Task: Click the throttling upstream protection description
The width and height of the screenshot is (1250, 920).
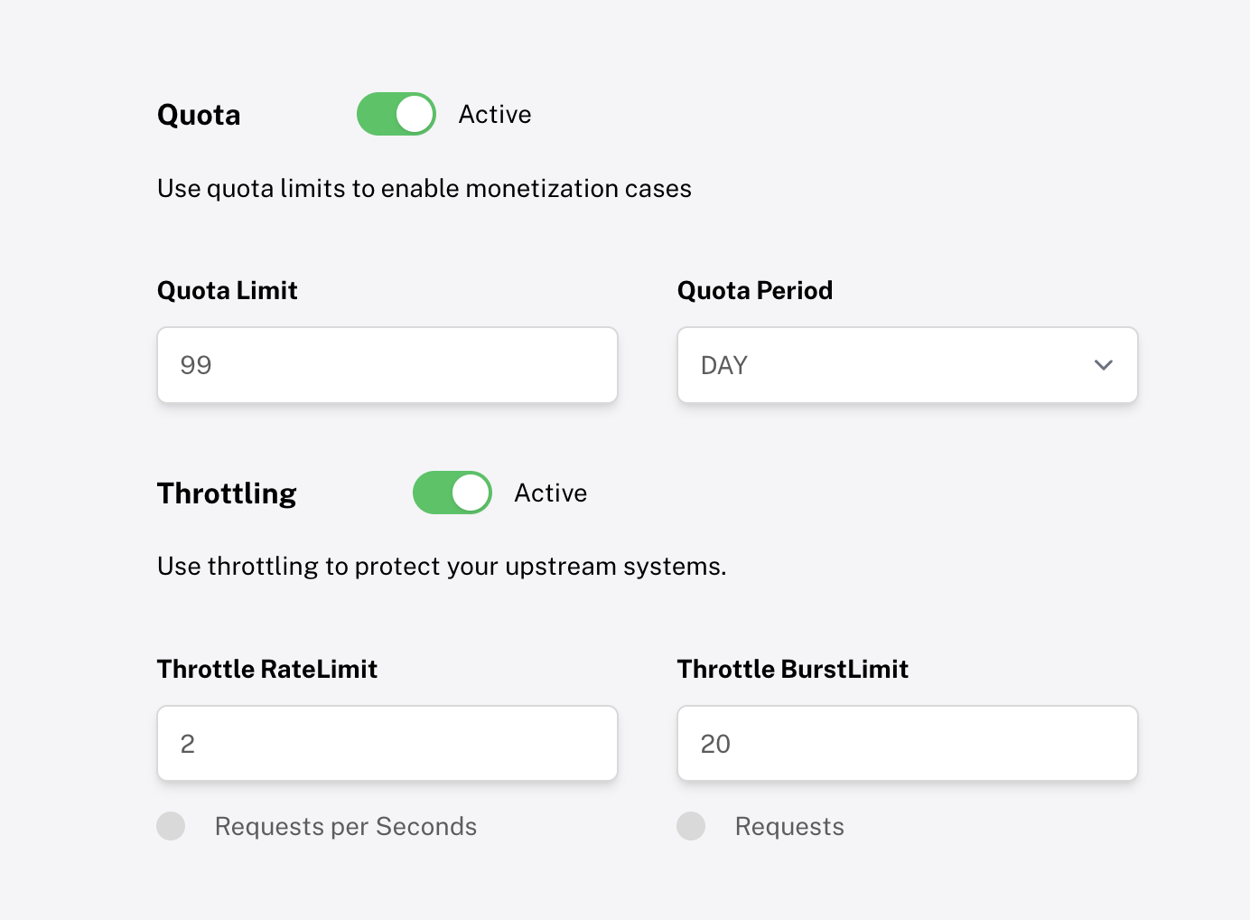Action: point(442,566)
